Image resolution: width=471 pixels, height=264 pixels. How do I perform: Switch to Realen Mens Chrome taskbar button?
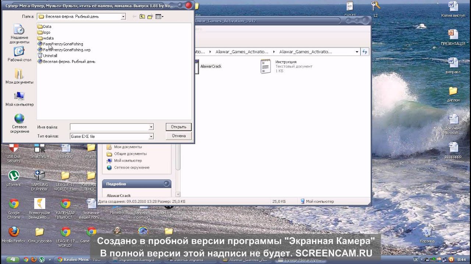[80, 260]
